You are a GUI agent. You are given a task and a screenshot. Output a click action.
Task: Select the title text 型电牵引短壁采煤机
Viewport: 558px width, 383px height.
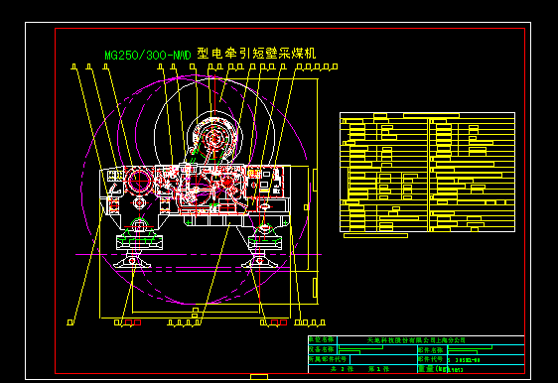pyautogui.click(x=256, y=54)
